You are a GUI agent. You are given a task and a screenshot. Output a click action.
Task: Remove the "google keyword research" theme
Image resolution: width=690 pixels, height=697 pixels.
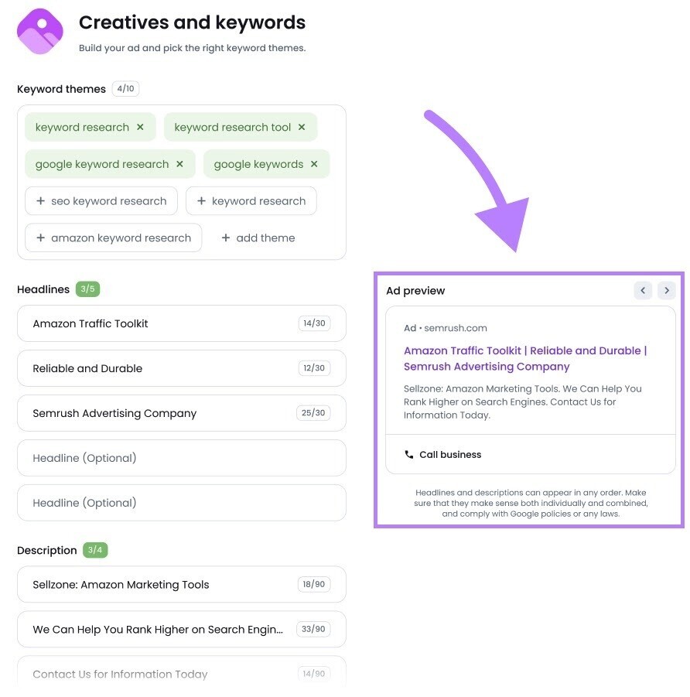pyautogui.click(x=179, y=164)
